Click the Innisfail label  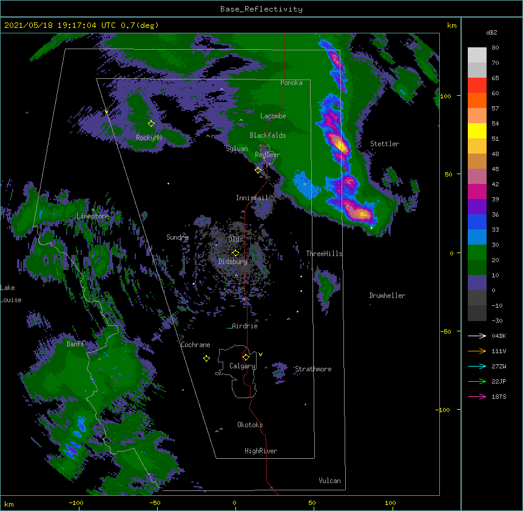[252, 198]
